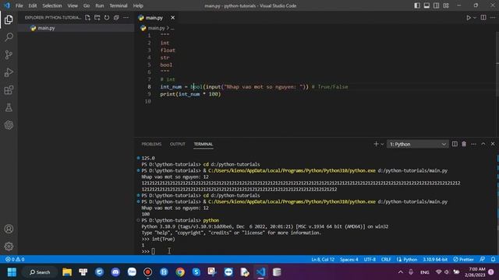
Task: Kill the terminal with trash icon
Action: pyautogui.click(x=464, y=144)
